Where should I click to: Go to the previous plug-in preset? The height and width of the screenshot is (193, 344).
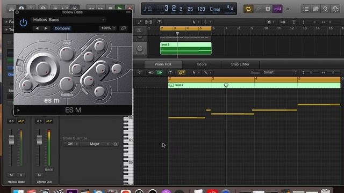click(x=37, y=28)
